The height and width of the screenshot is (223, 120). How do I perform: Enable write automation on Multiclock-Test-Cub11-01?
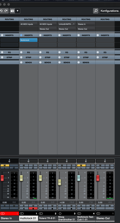pos(91,206)
